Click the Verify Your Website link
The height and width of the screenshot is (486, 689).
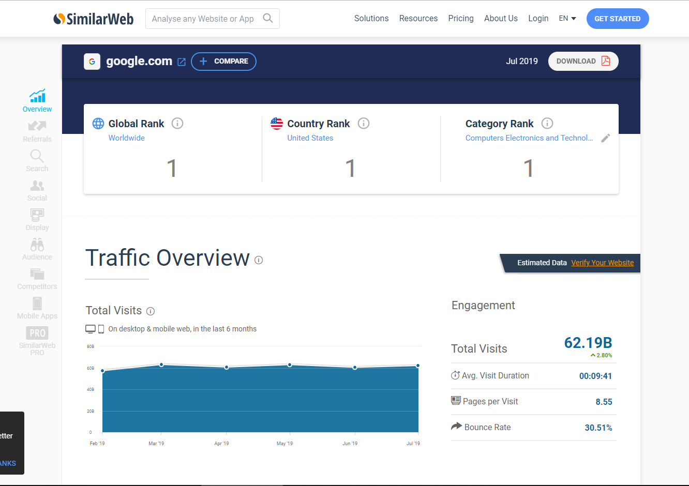[x=603, y=263]
